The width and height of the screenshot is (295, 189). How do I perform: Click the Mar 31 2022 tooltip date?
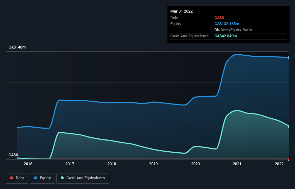[181, 11]
